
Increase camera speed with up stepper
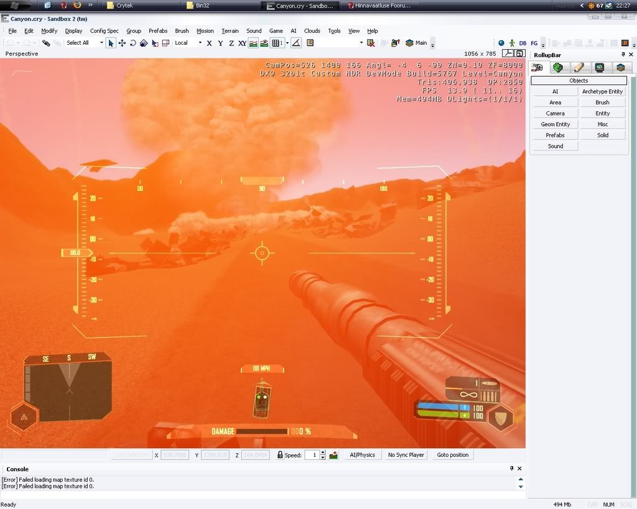pyautogui.click(x=323, y=452)
